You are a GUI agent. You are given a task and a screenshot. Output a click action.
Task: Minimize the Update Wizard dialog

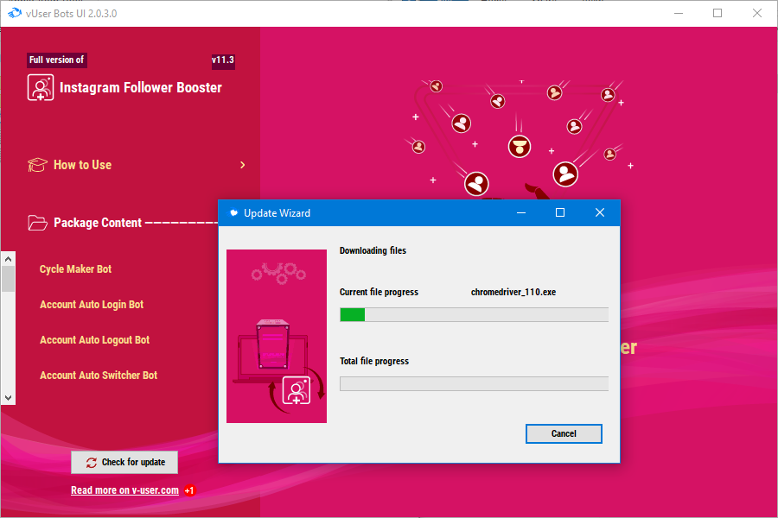521,213
